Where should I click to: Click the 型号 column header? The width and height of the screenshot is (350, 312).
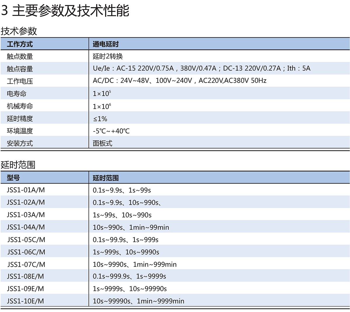coord(13,178)
